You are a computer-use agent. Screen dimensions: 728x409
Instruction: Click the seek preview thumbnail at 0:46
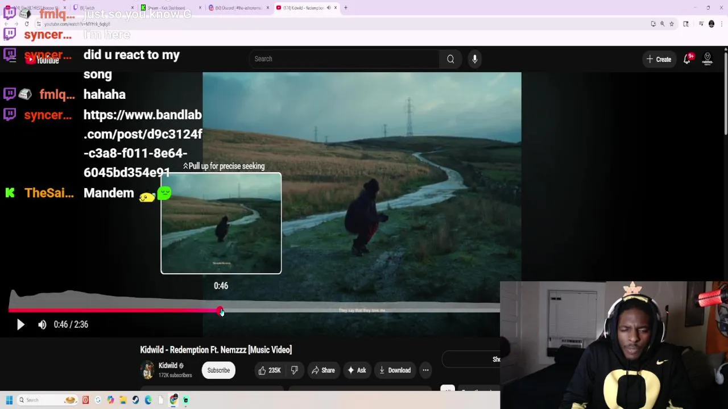click(x=221, y=223)
